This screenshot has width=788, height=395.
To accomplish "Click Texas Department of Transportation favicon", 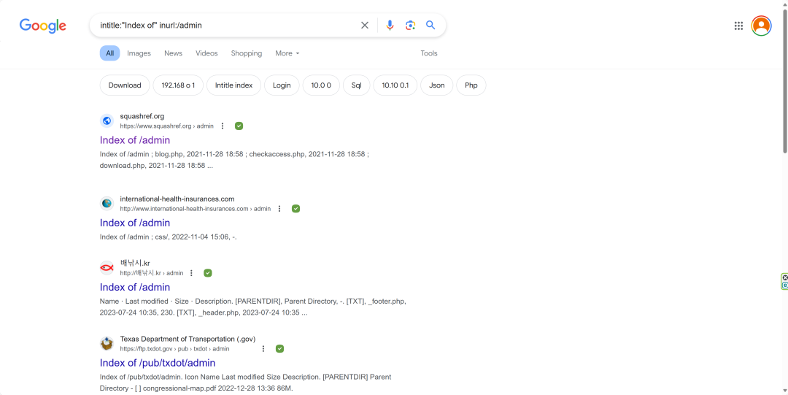I will coord(107,344).
